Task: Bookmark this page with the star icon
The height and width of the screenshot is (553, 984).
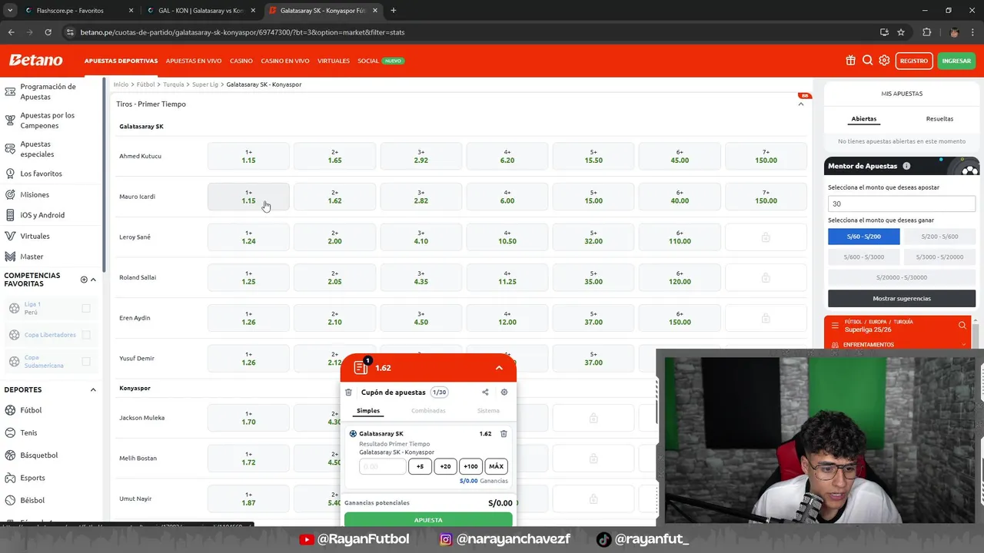Action: 901,32
